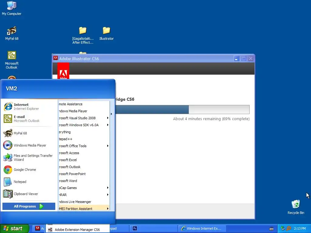The image size is (311, 233).
Task: Click the VM2 user name header
Action: pos(12,89)
